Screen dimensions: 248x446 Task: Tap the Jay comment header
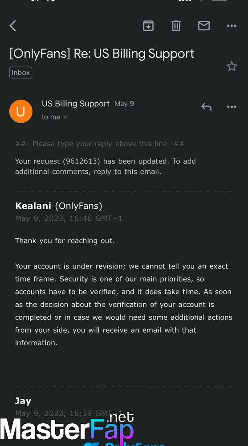pos(23,401)
